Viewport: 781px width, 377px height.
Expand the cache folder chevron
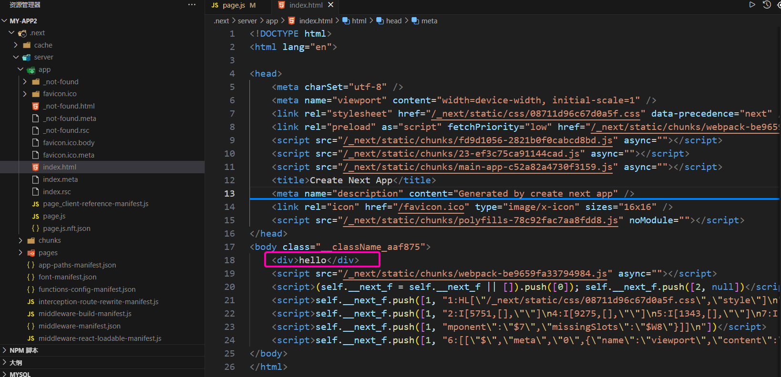coord(16,45)
